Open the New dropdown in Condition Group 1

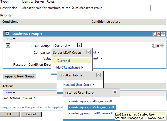pos(10,39)
